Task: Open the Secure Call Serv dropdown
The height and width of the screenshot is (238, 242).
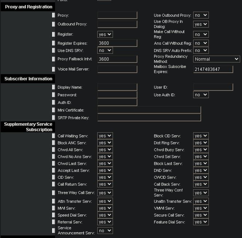Action: coord(201,215)
